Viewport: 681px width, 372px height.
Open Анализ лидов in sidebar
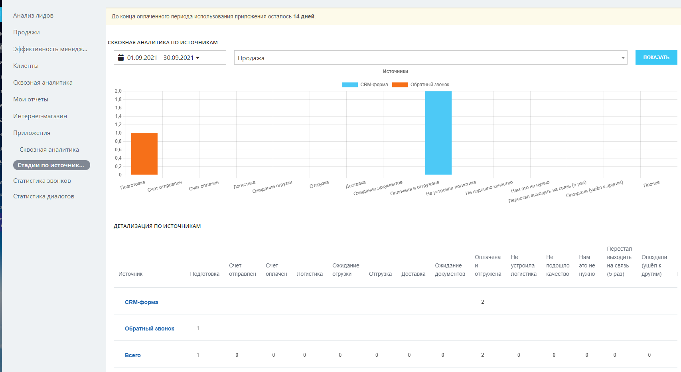pyautogui.click(x=33, y=16)
